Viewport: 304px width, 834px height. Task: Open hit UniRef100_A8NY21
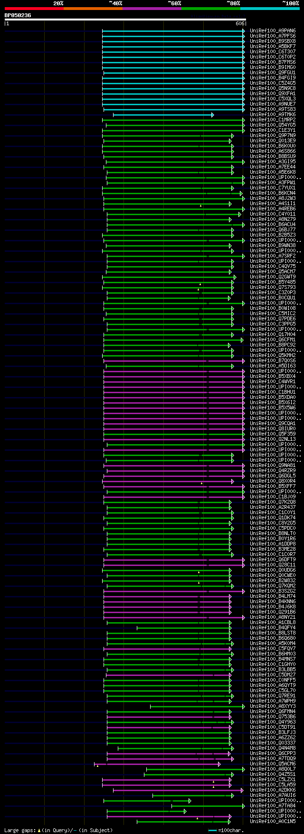coord(273,617)
